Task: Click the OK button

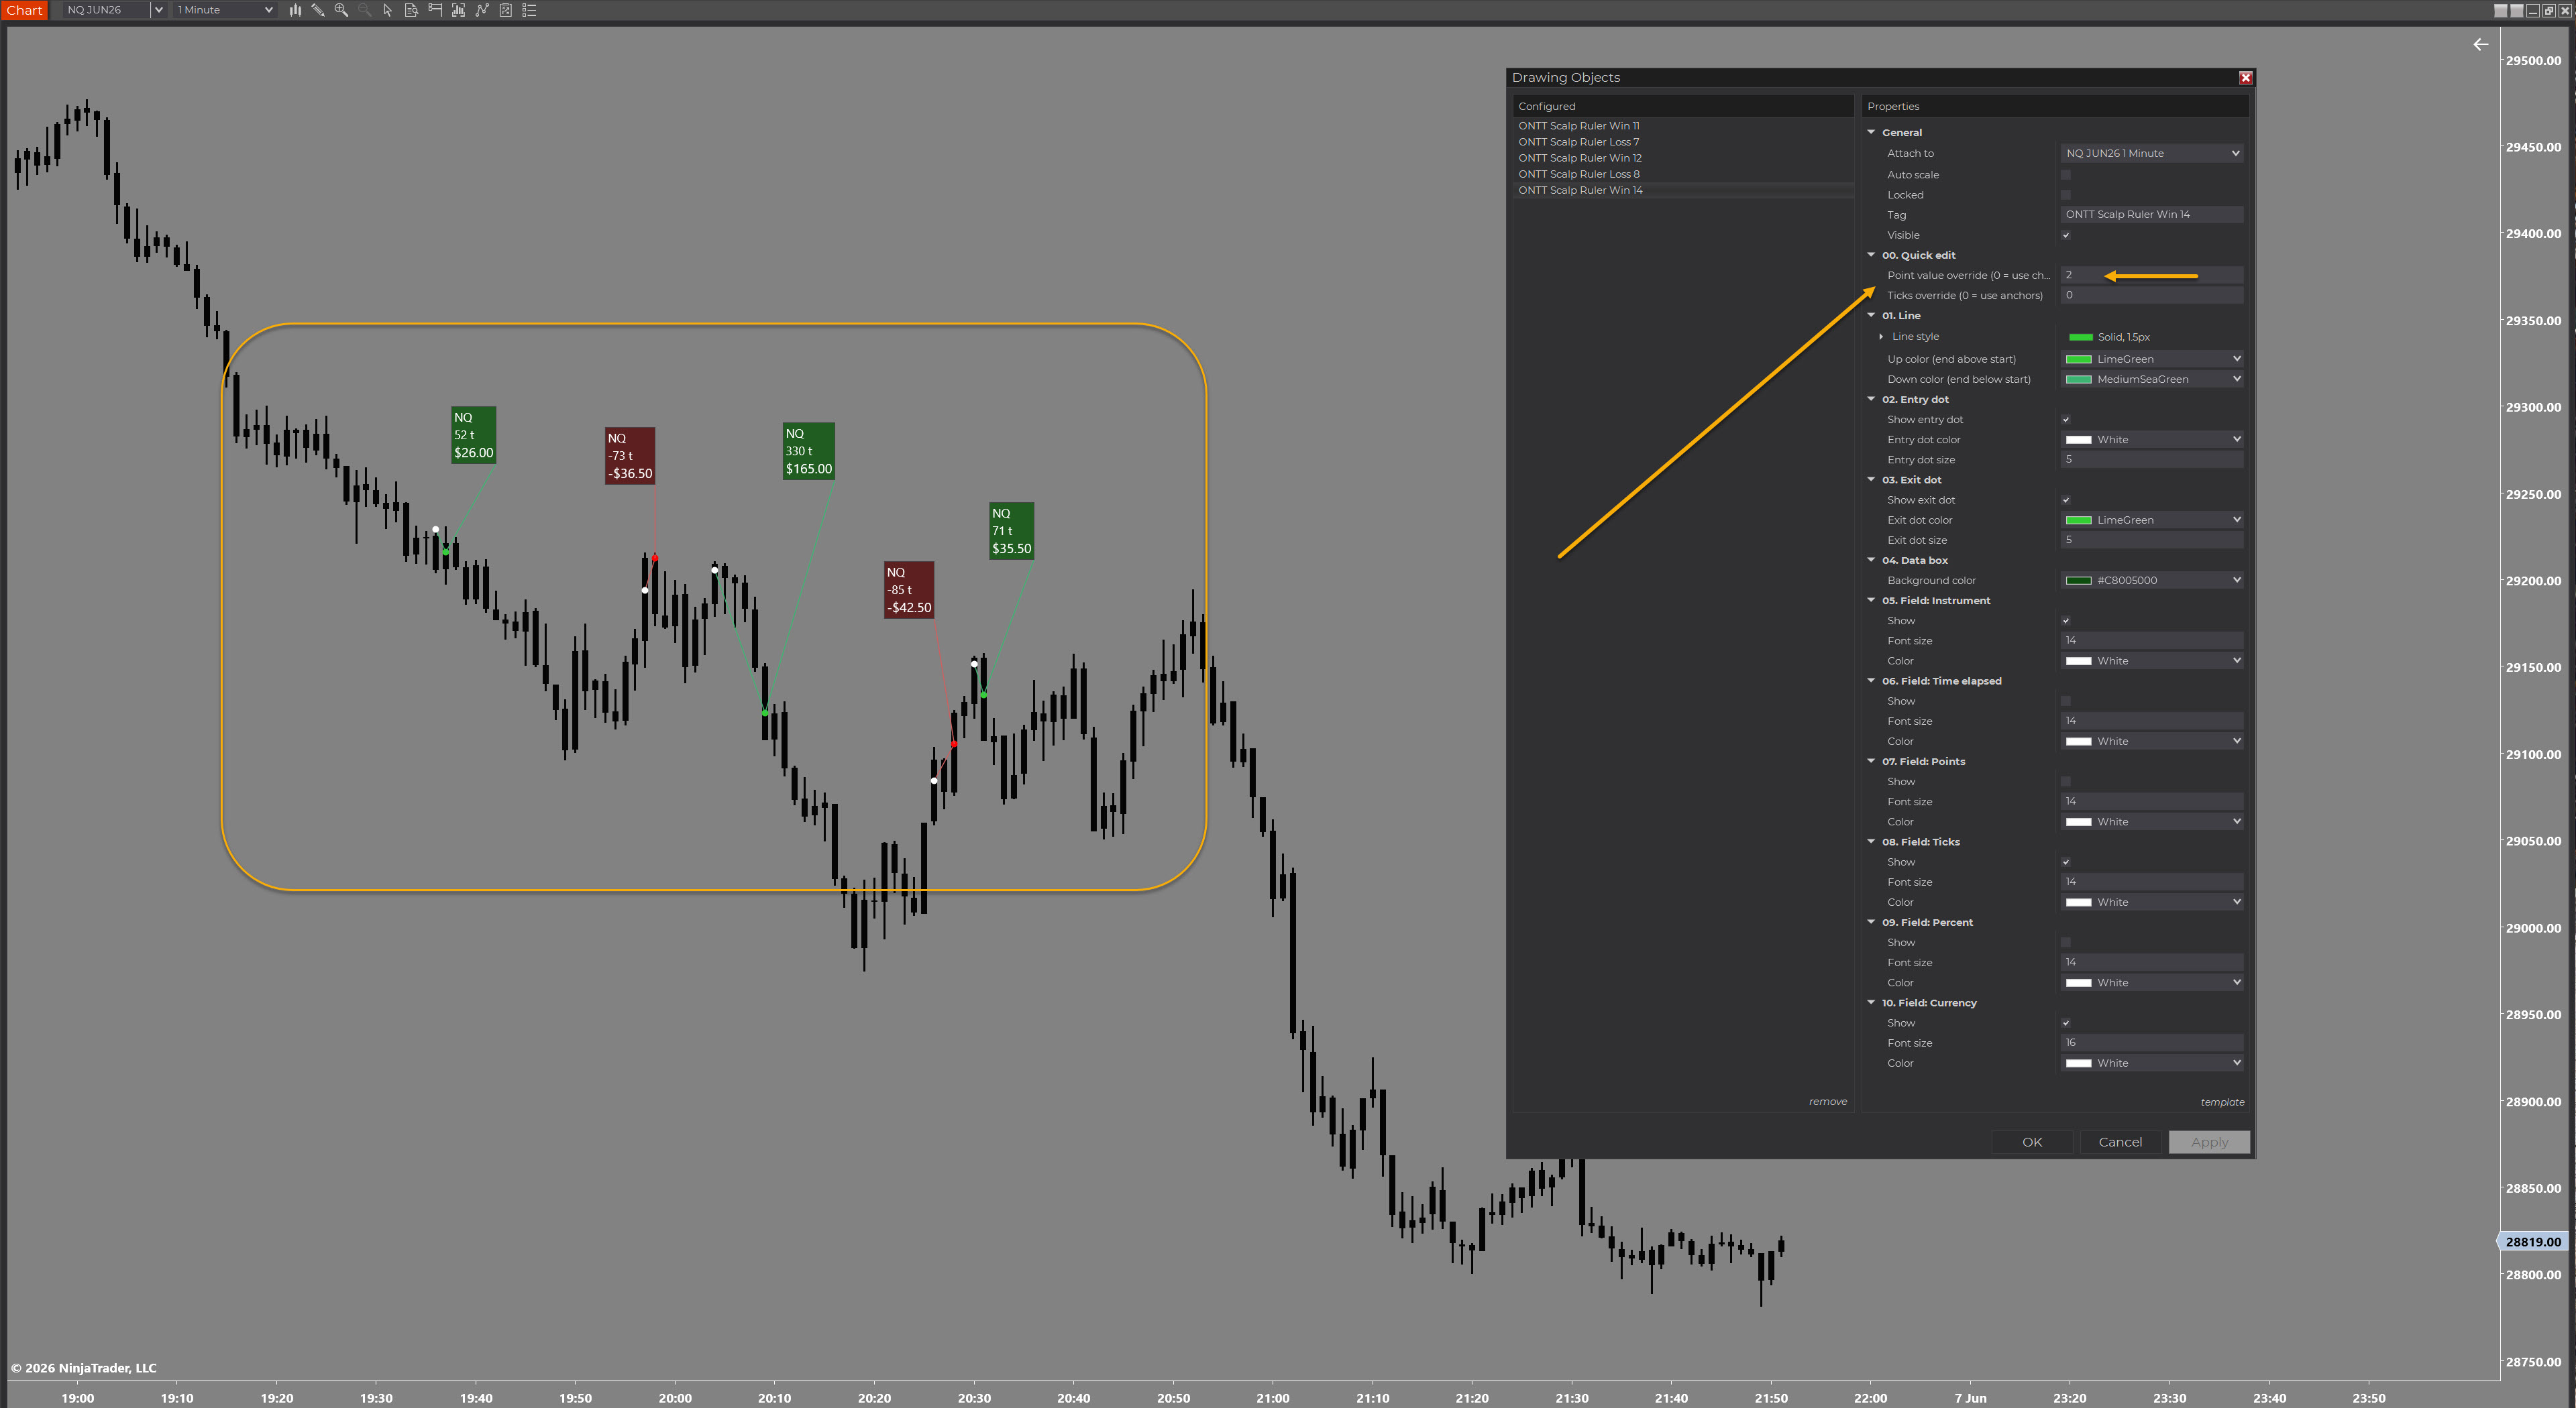Action: tap(2032, 1142)
